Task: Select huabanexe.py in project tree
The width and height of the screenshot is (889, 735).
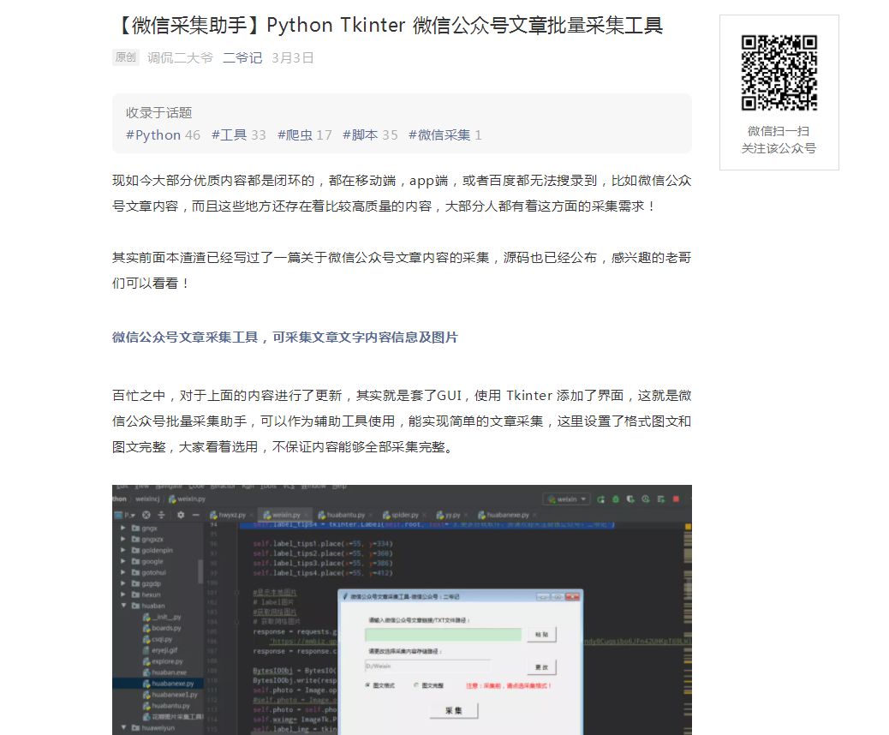Action: point(169,684)
